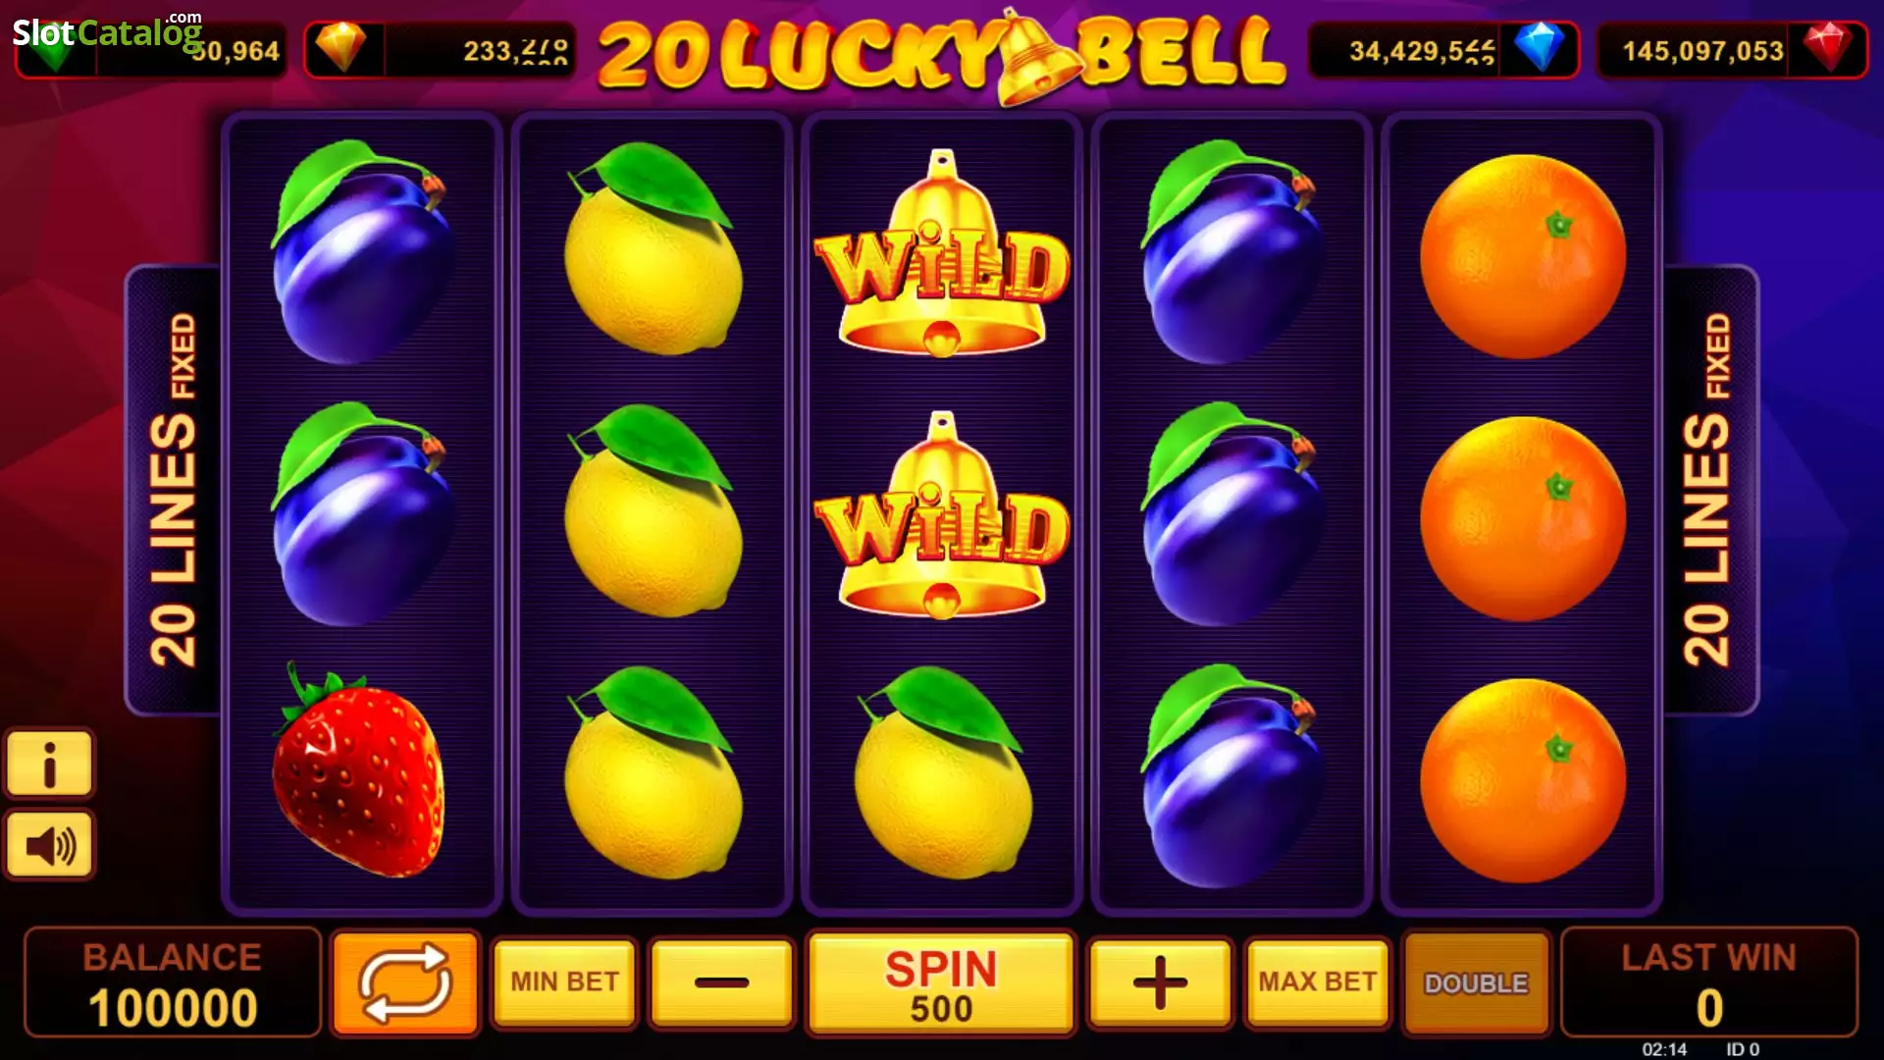1884x1060 pixels.
Task: Click the left 20 LINES FIXED panel
Action: point(174,490)
